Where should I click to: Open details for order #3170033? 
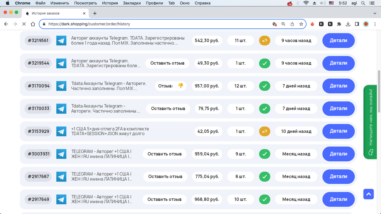(338, 108)
